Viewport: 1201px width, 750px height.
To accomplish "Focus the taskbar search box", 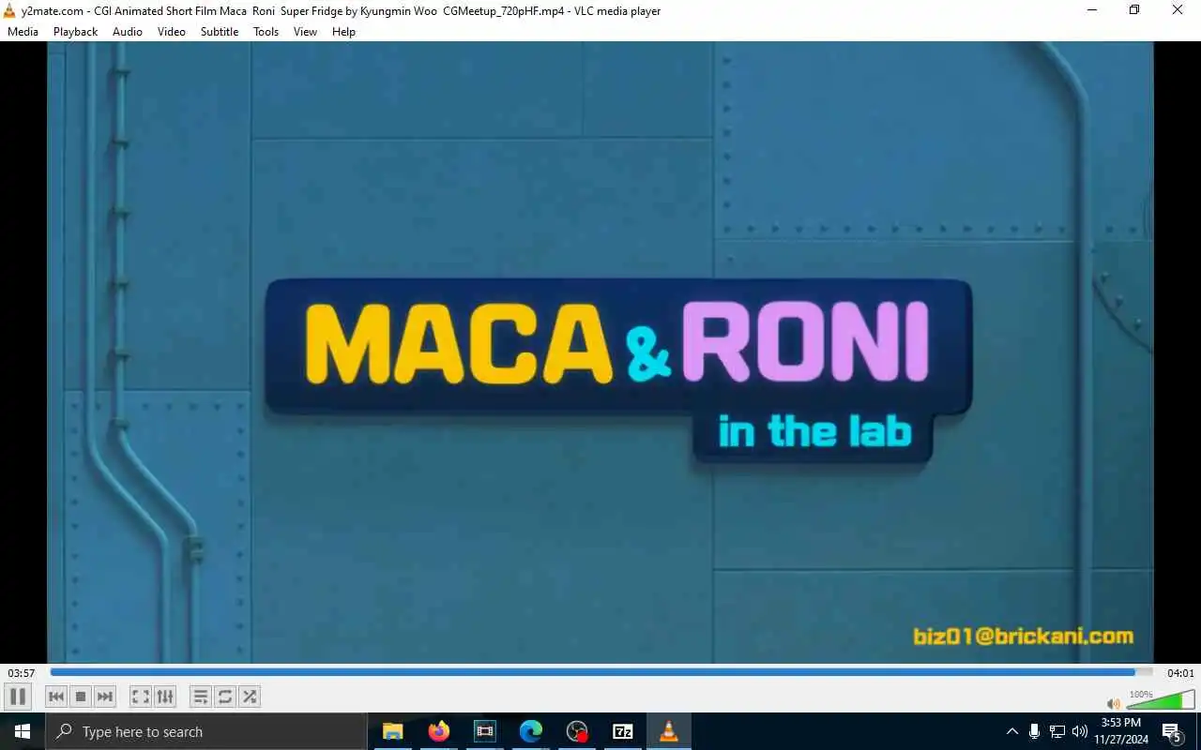I will 206,731.
